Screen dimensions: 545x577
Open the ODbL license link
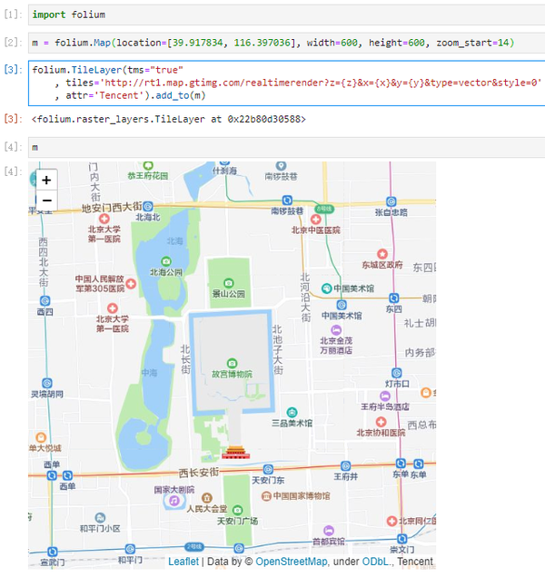pyautogui.click(x=376, y=562)
